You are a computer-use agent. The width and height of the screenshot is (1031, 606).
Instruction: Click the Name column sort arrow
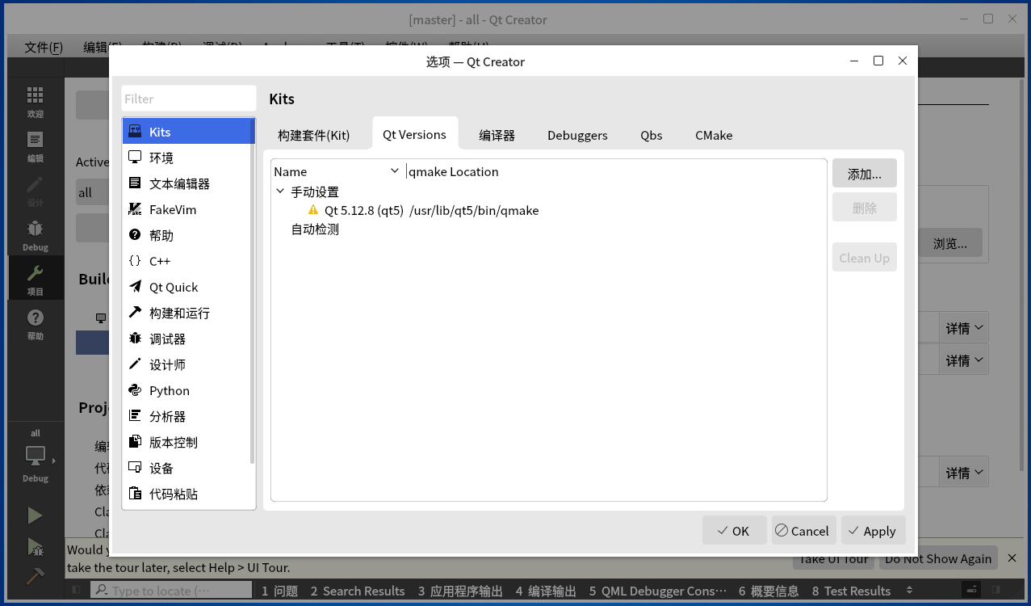[395, 171]
